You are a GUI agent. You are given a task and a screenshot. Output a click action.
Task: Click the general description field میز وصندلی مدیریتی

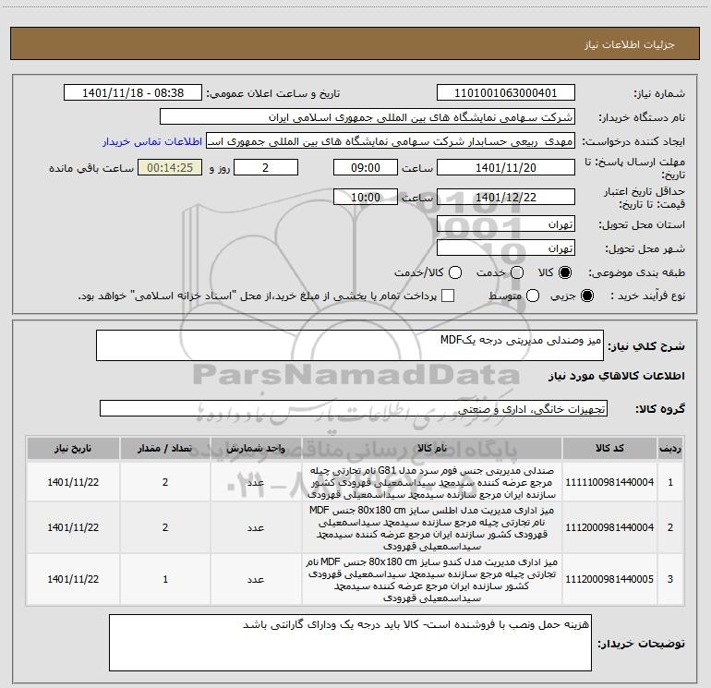pos(350,345)
